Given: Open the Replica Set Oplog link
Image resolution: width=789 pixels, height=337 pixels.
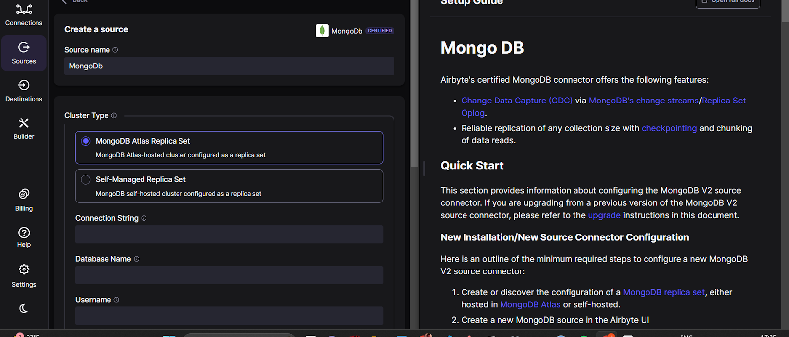Looking at the screenshot, I should click(723, 101).
